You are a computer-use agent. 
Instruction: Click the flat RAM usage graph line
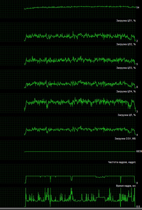80,152
